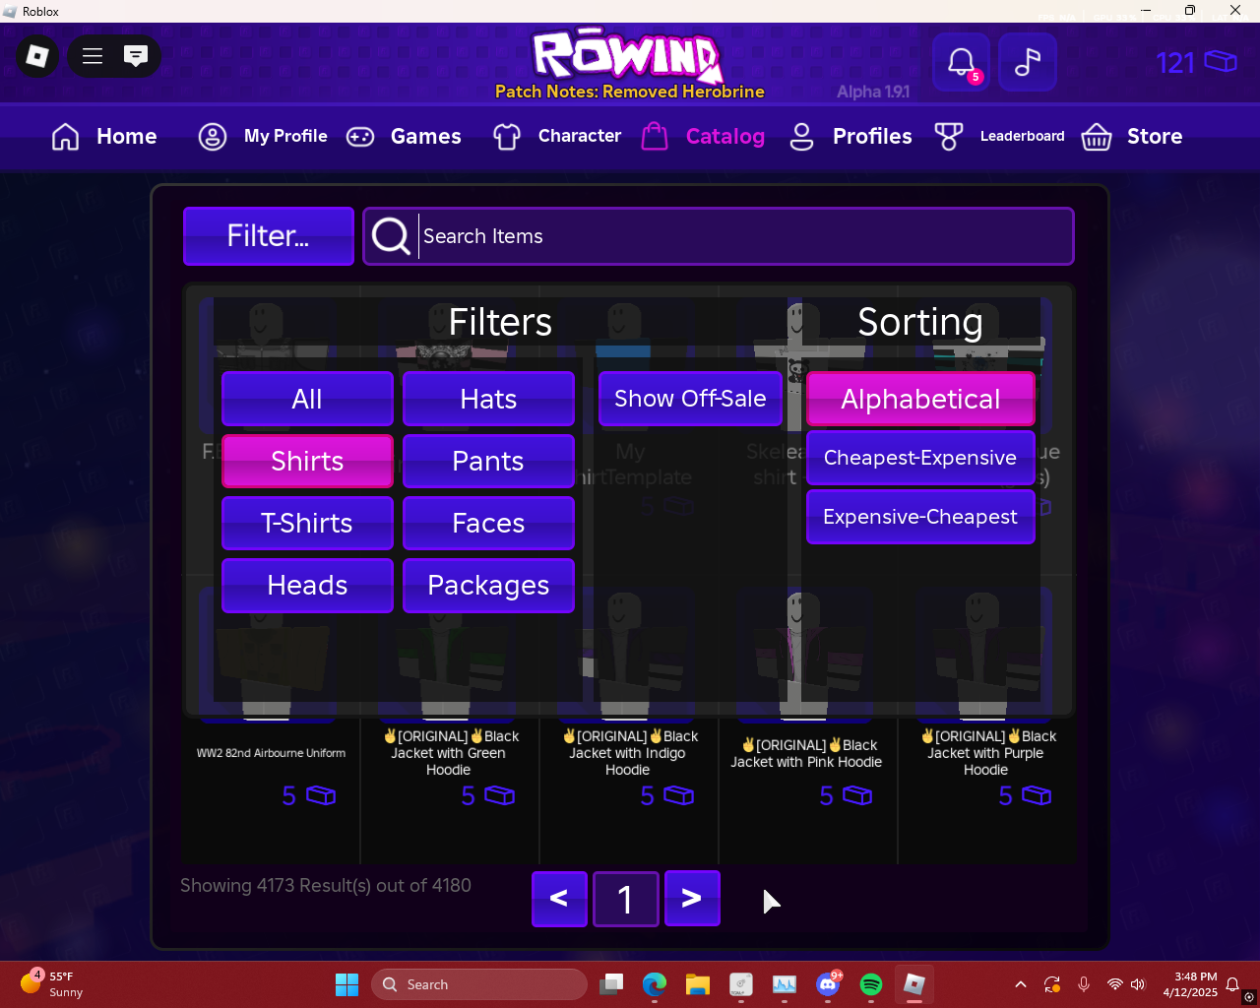
Task: Open Black Jacket with Green Hoodie item
Action: coord(449,753)
